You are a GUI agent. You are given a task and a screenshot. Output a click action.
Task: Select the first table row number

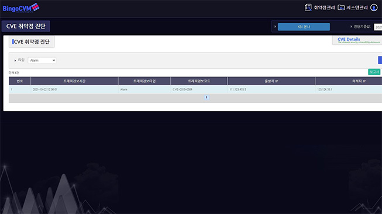pos(12,90)
